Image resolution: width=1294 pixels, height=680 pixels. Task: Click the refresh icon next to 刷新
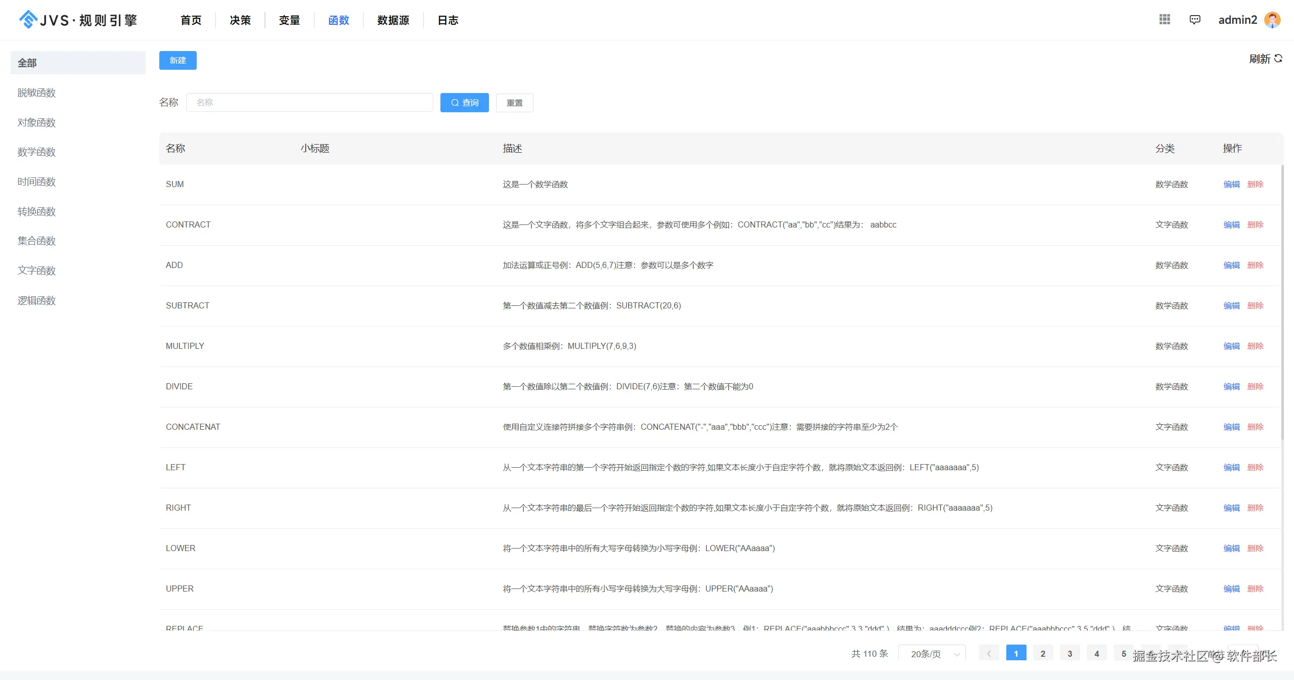(1278, 59)
